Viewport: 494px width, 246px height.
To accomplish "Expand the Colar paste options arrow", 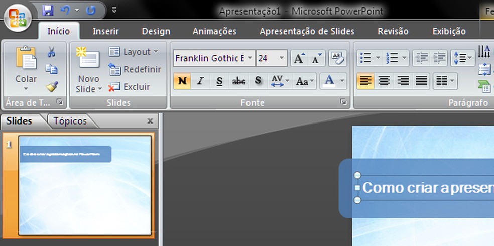I will (x=26, y=89).
